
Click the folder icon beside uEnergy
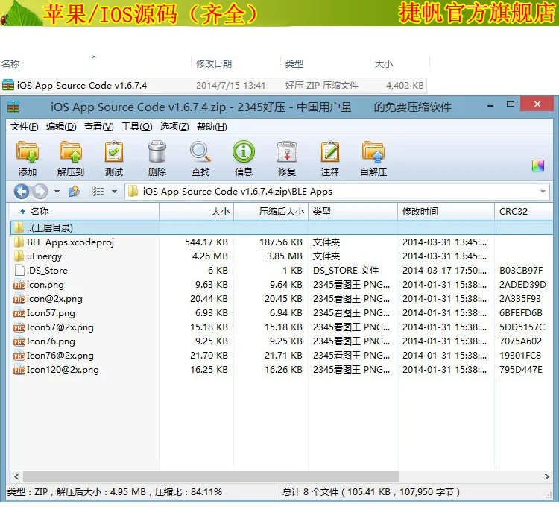19,256
